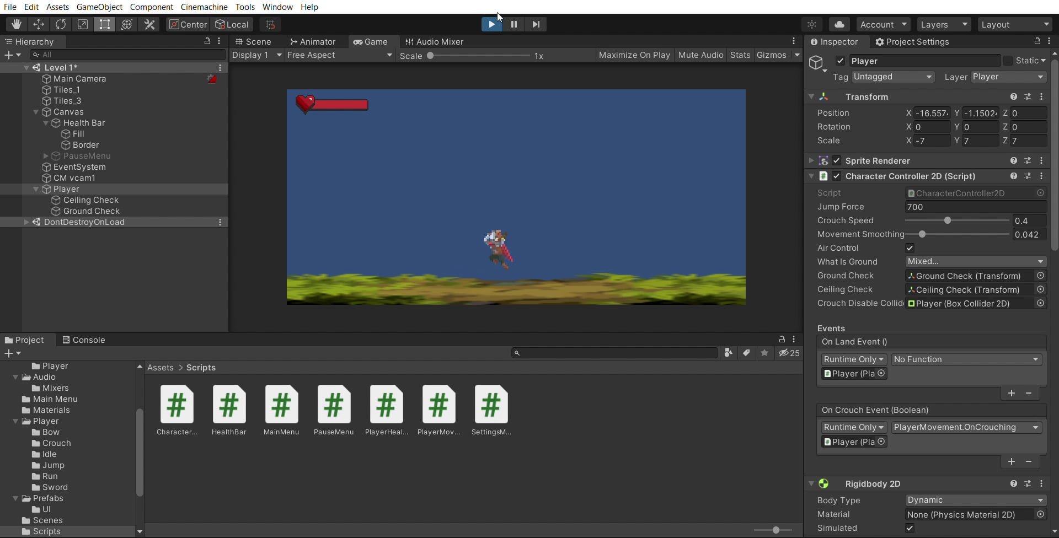Select the Hand tool
The height and width of the screenshot is (538, 1059).
(x=17, y=24)
